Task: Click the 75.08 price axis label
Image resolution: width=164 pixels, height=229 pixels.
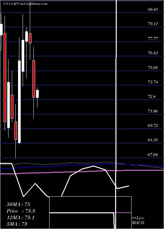Action: (x=153, y=68)
